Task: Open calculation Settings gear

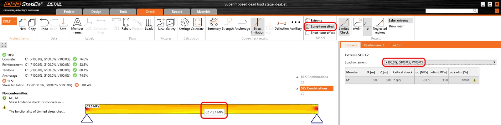Action: 185,24
